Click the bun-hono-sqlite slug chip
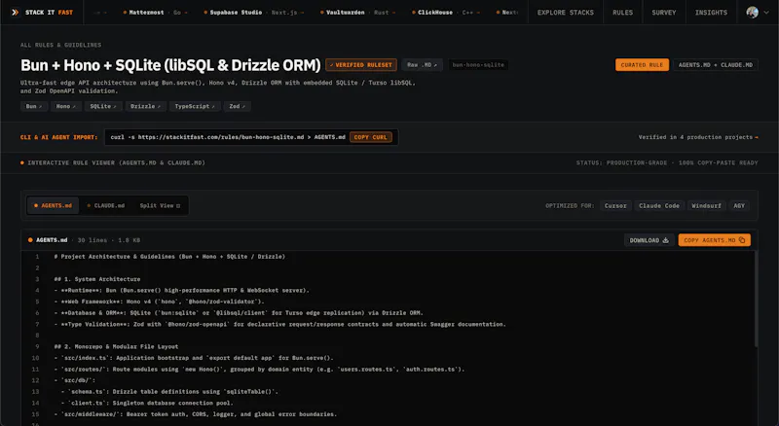This screenshot has width=779, height=426. point(478,65)
